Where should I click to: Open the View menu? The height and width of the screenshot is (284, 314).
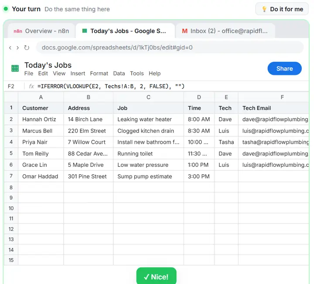click(59, 74)
